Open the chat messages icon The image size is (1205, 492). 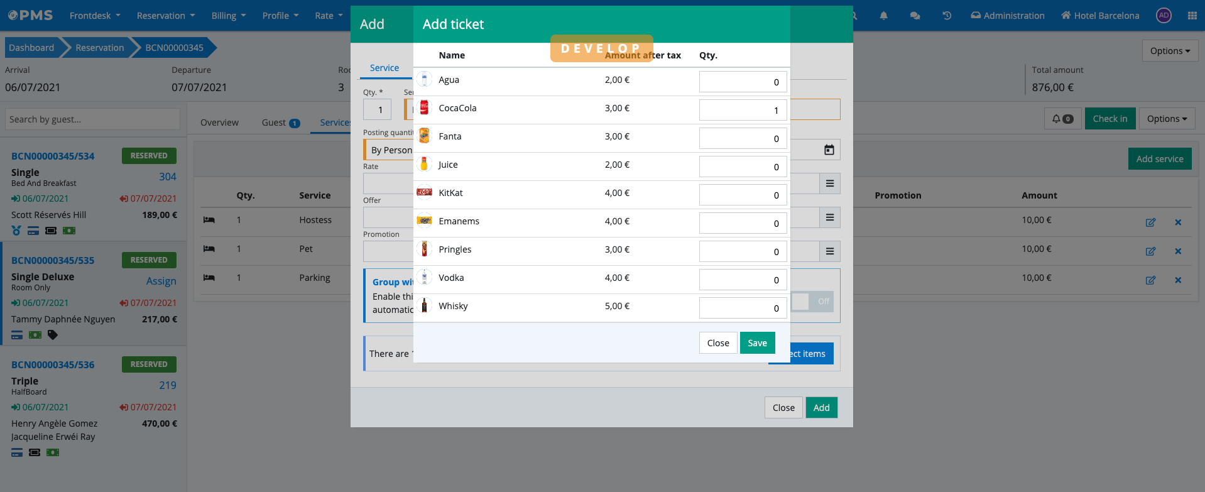pos(915,16)
